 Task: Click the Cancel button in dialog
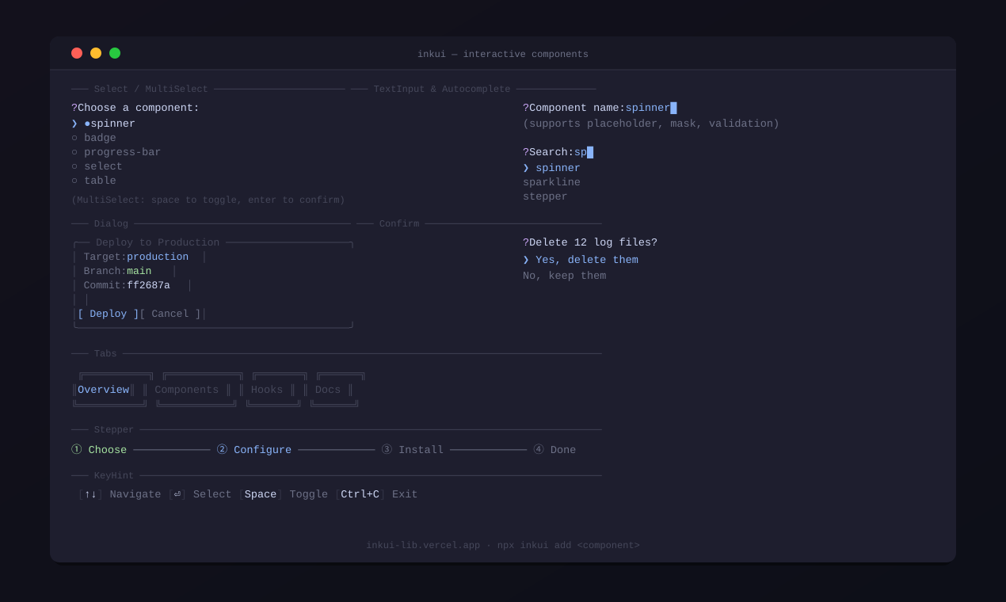pyautogui.click(x=170, y=314)
